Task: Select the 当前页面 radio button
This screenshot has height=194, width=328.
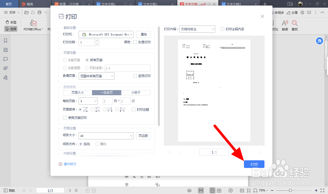Action: coord(65,60)
